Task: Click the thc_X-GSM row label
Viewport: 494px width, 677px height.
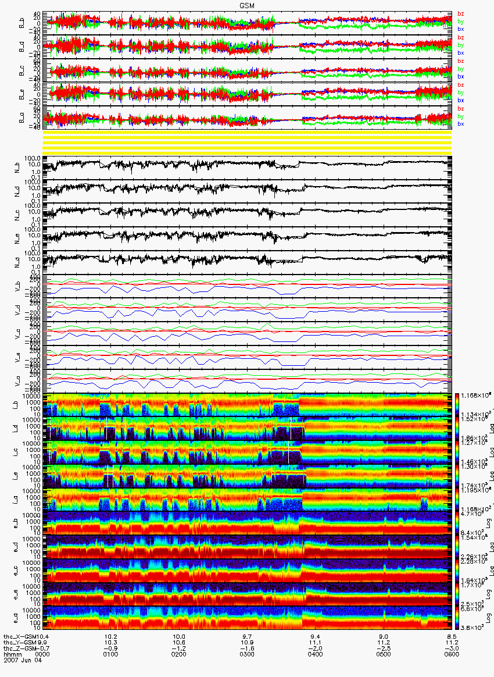Action: coord(19,637)
